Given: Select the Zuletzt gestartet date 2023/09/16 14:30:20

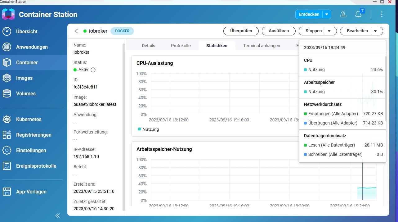Looking at the screenshot, I should pyautogui.click(x=94, y=209).
